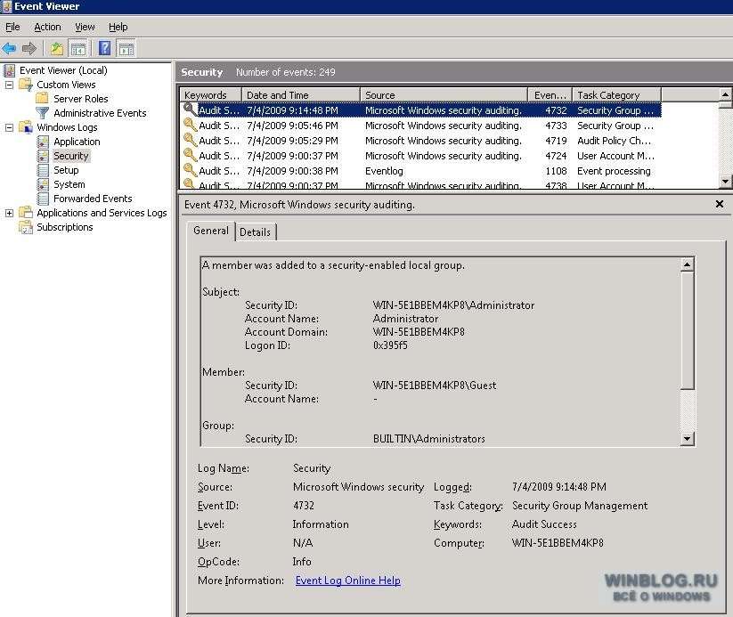Open Help via the question mark toolbar icon
The width and height of the screenshot is (733, 617).
[105, 48]
